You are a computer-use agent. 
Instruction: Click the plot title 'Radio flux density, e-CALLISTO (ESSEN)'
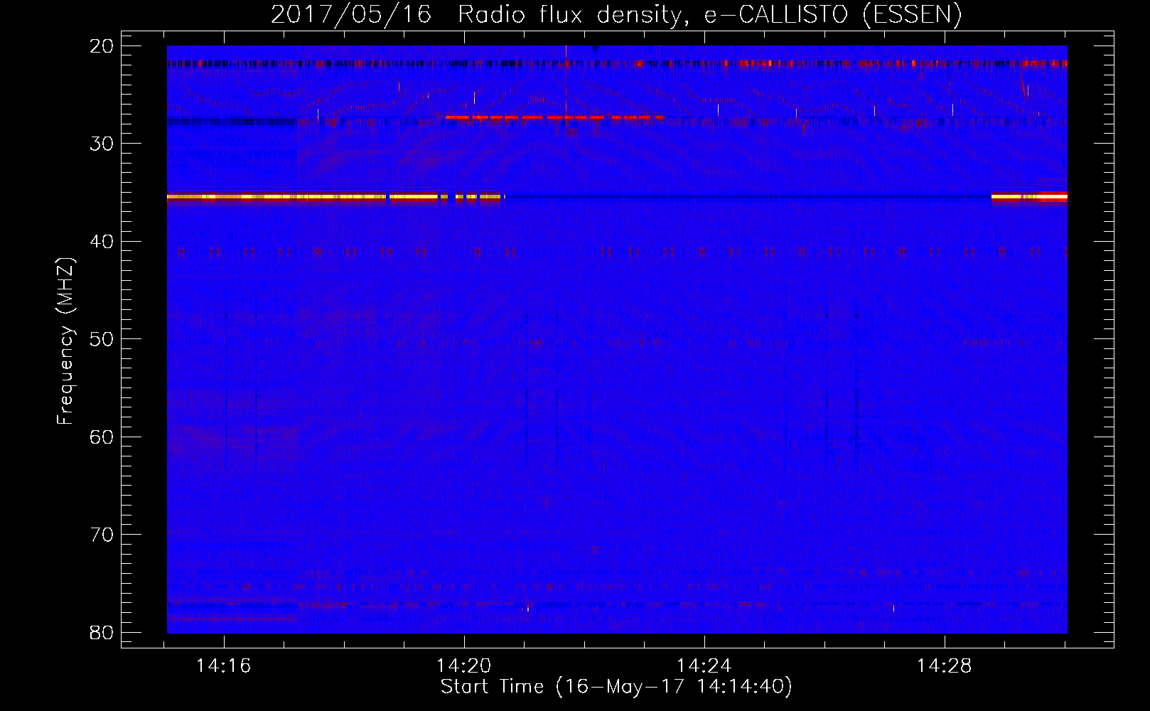pyautogui.click(x=710, y=14)
